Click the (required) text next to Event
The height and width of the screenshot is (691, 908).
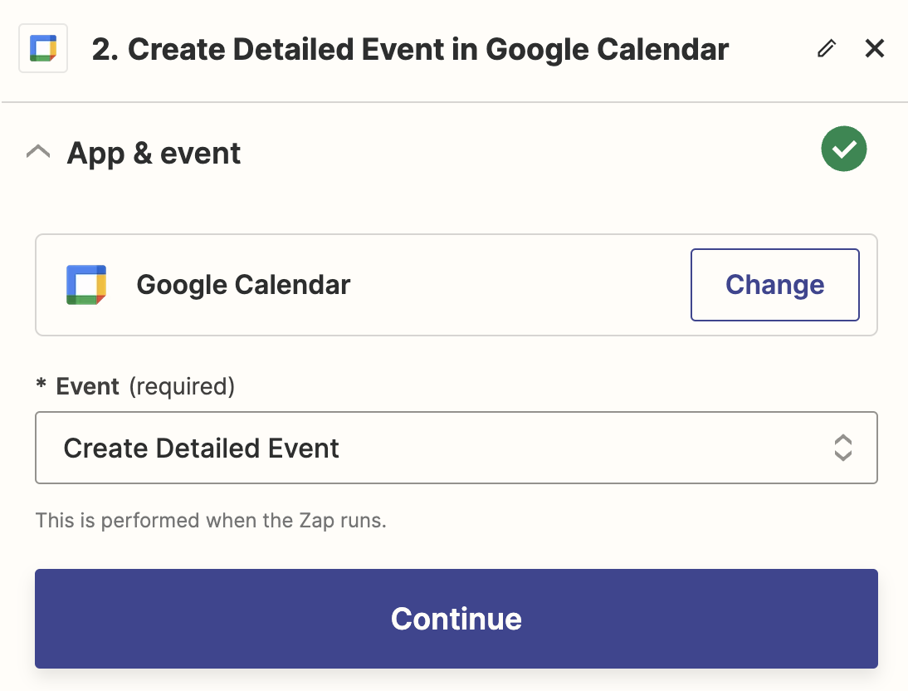click(x=182, y=386)
